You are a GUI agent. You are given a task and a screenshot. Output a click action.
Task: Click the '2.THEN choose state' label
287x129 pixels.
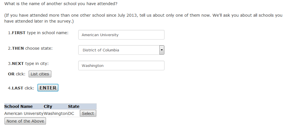(30, 48)
